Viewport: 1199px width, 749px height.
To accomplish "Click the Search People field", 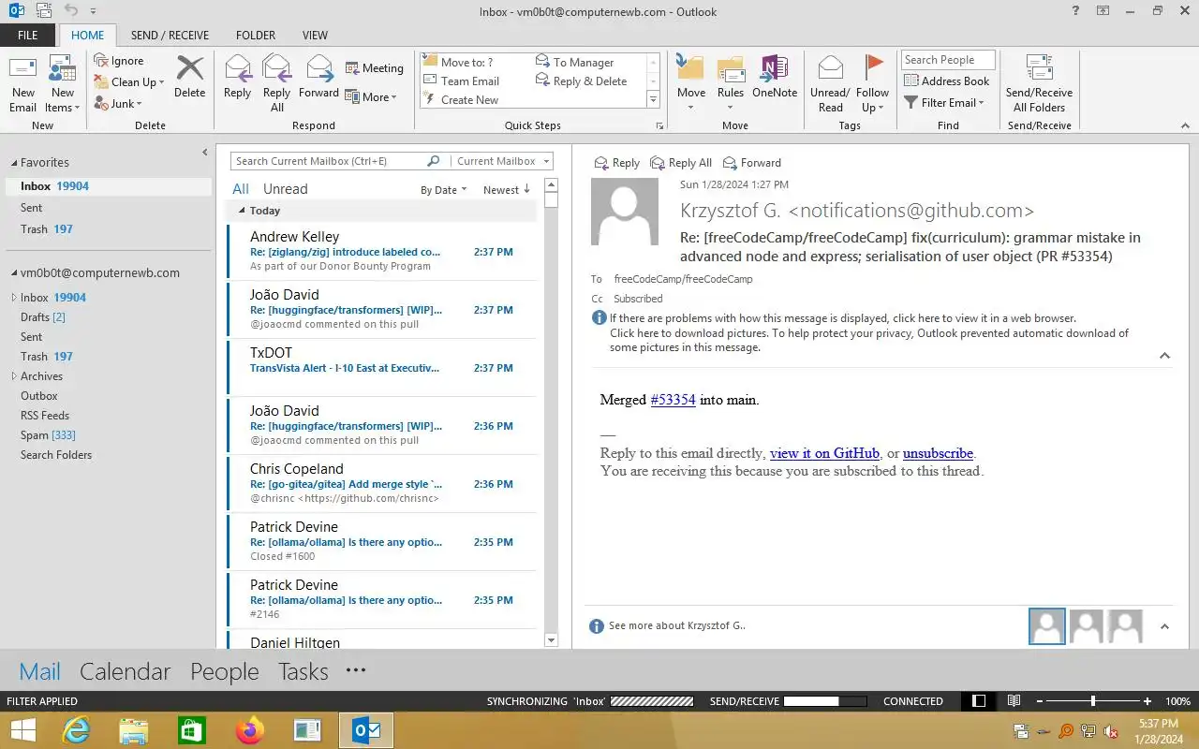I will pos(948,60).
